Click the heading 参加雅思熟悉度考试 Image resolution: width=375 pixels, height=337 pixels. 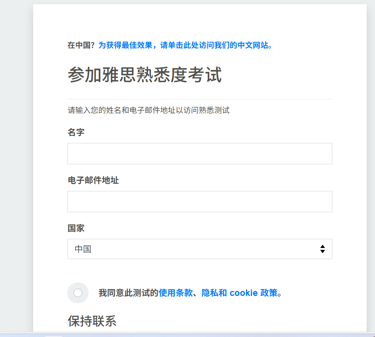point(145,75)
